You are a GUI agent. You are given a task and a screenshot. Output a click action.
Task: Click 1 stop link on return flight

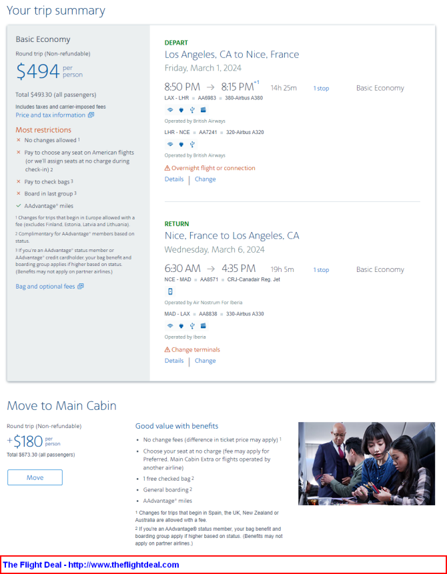[x=321, y=270]
